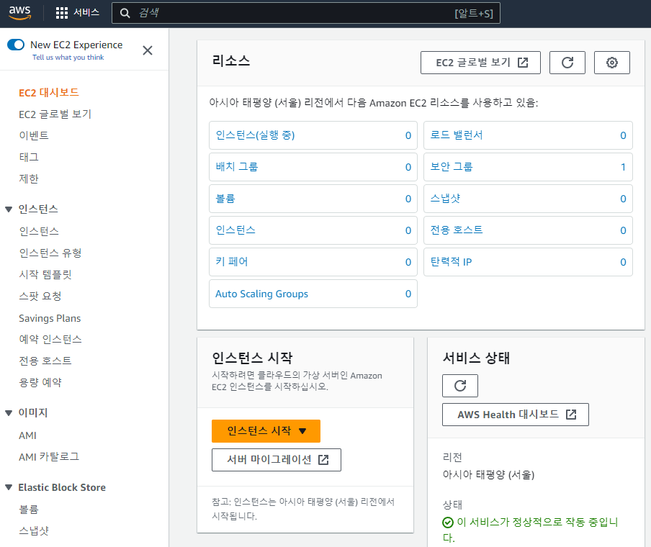Open 탄력적 IP resource link
Image resolution: width=651 pixels, height=547 pixels.
point(451,262)
